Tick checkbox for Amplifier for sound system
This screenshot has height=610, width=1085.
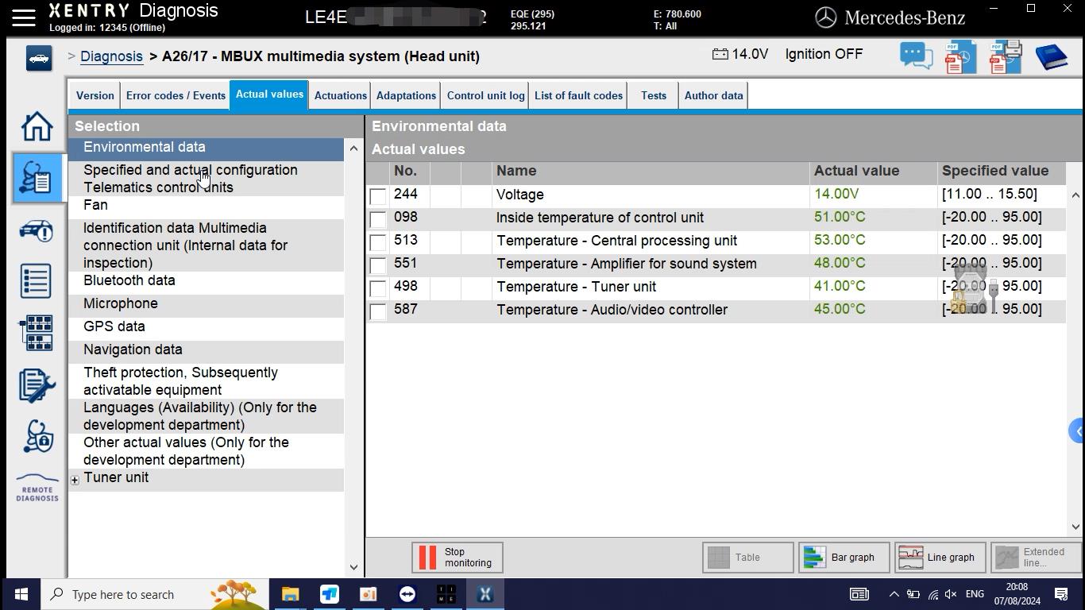click(x=378, y=265)
